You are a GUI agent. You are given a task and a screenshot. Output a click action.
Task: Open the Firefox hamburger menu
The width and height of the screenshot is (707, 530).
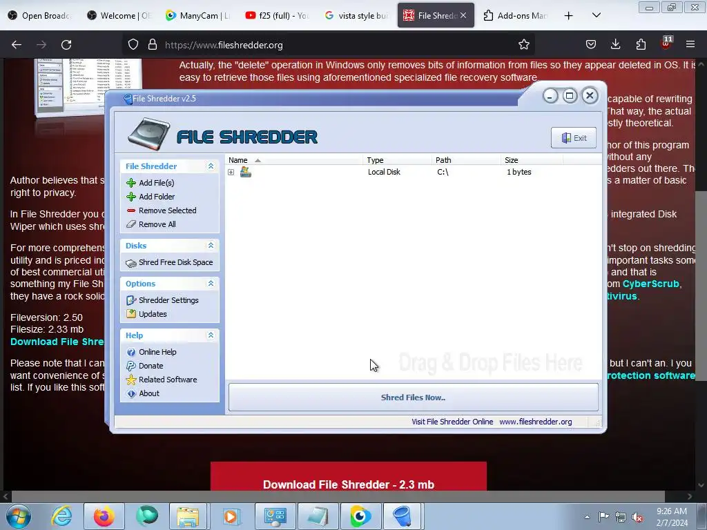tap(690, 45)
